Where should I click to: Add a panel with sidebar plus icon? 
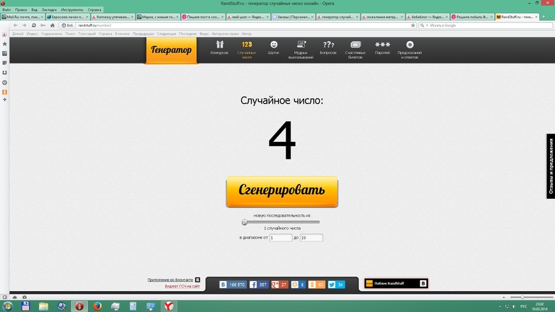coord(4,100)
